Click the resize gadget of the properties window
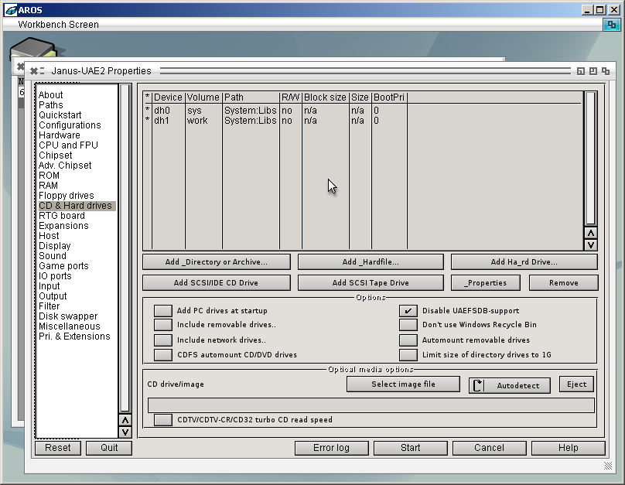Viewport: 625px width, 485px height. click(x=608, y=466)
